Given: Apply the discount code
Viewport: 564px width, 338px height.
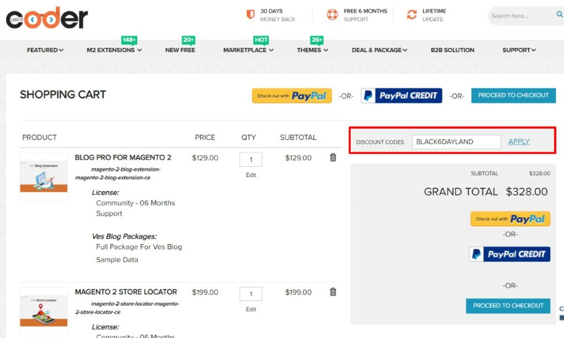Looking at the screenshot, I should click(x=519, y=141).
